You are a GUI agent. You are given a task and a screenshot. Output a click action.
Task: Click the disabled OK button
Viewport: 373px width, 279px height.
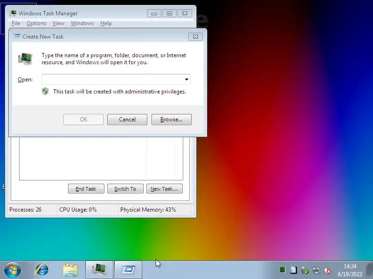pyautogui.click(x=83, y=120)
